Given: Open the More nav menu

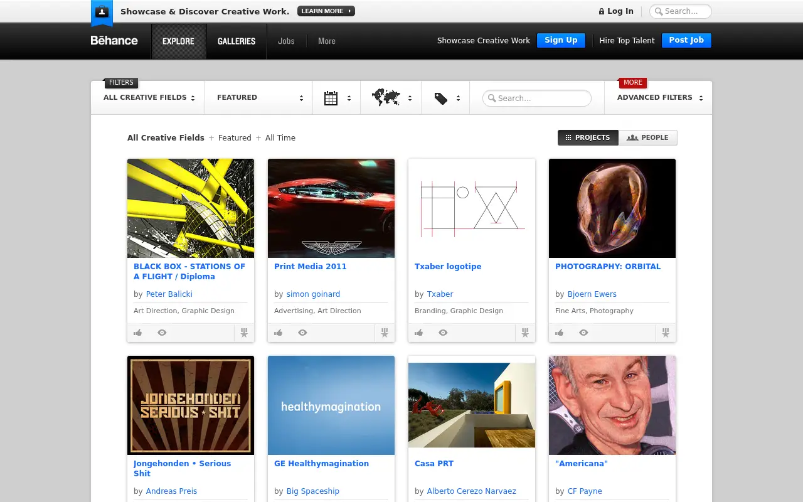Looking at the screenshot, I should click(327, 41).
